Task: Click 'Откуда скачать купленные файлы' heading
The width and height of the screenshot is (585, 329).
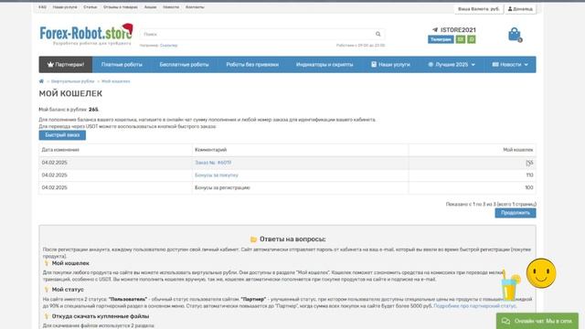Action: click(x=101, y=316)
